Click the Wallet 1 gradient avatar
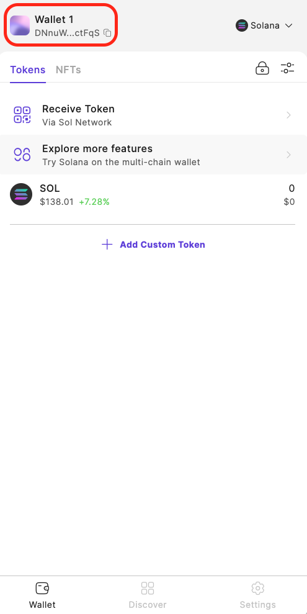The height and width of the screenshot is (614, 307). pos(20,25)
